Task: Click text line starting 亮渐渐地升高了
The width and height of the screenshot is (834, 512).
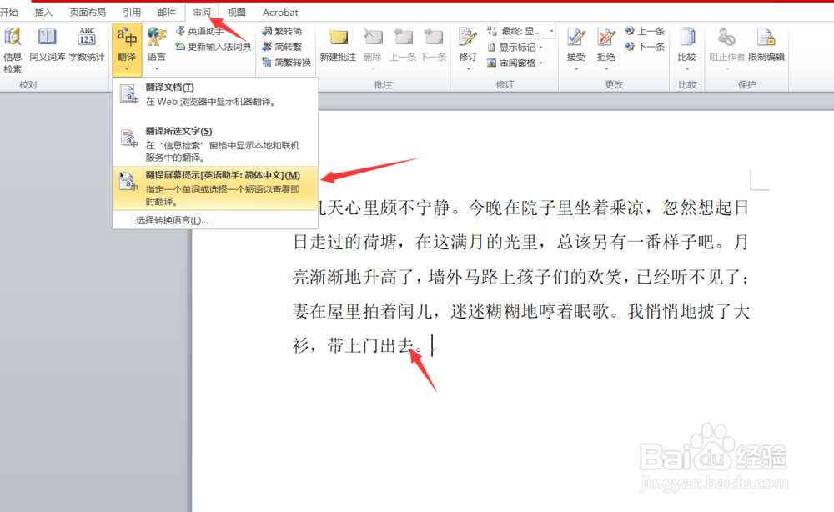Action: tap(520, 277)
